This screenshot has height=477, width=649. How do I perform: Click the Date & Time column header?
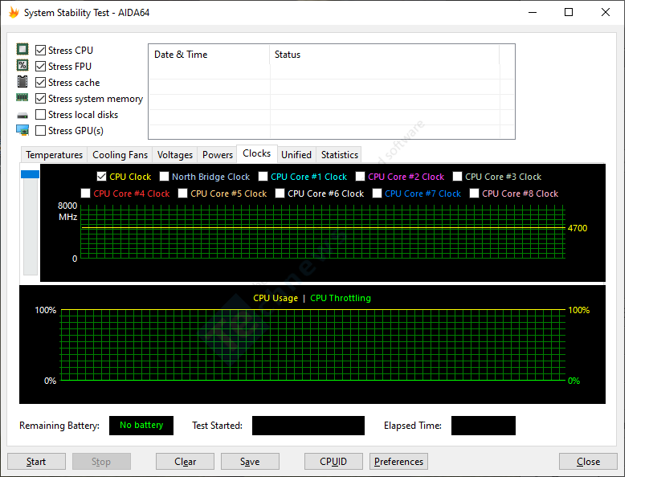209,54
